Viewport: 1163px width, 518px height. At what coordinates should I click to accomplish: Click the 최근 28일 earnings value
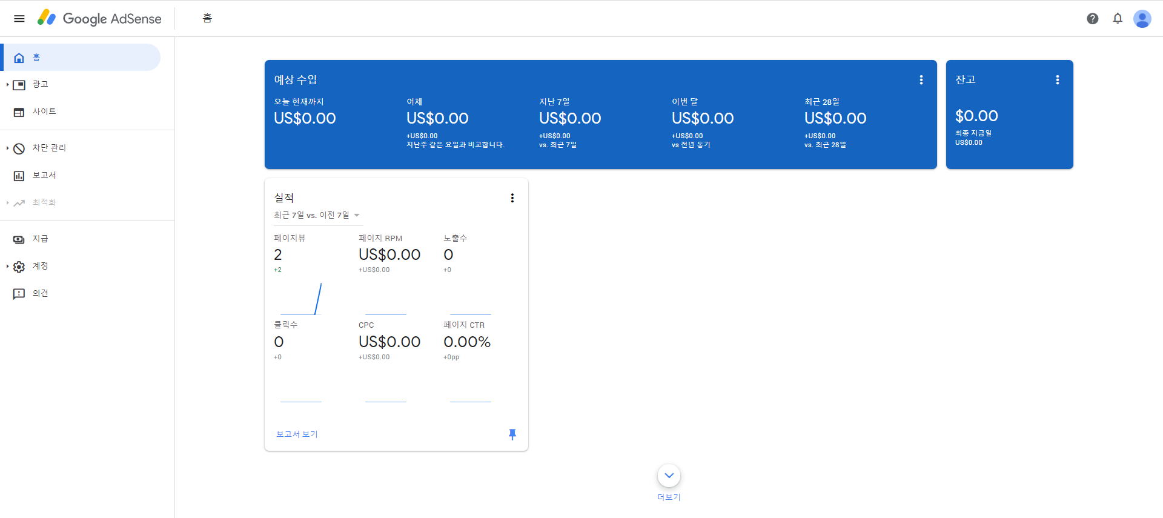[835, 118]
